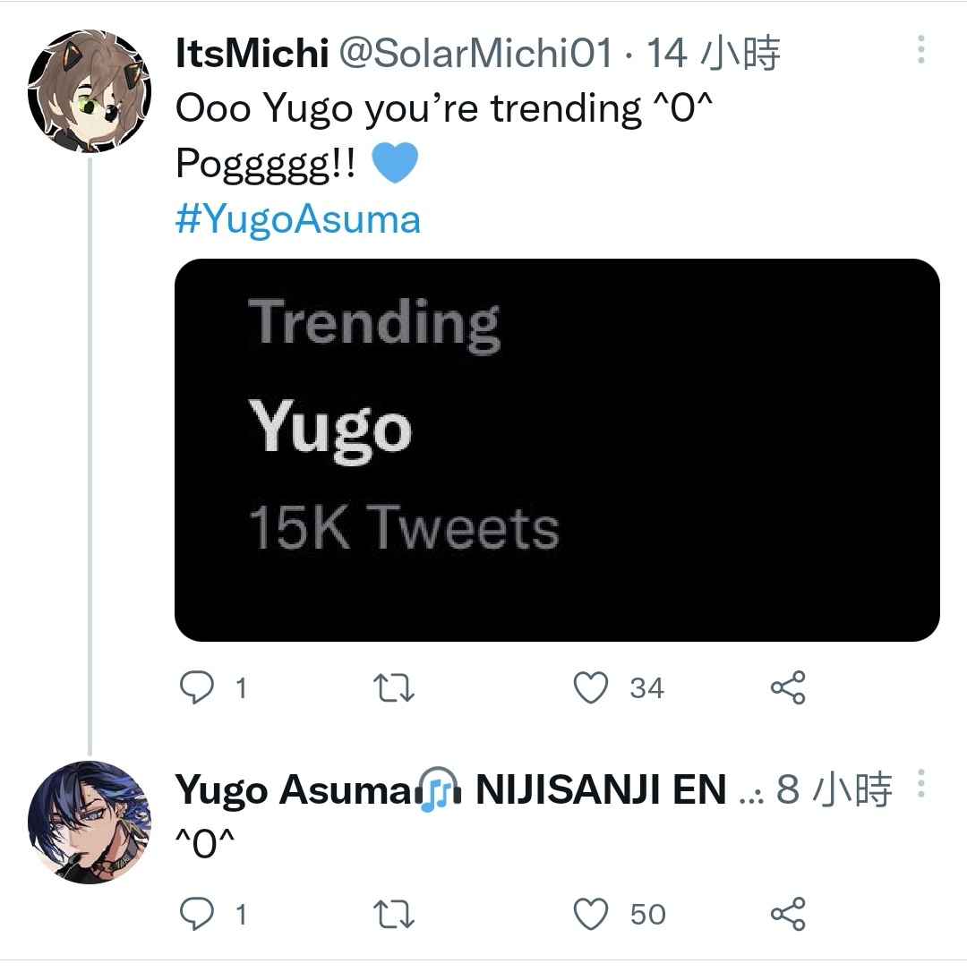
Task: Share Yugo Asuma's ^0^ reply
Action: 788,914
